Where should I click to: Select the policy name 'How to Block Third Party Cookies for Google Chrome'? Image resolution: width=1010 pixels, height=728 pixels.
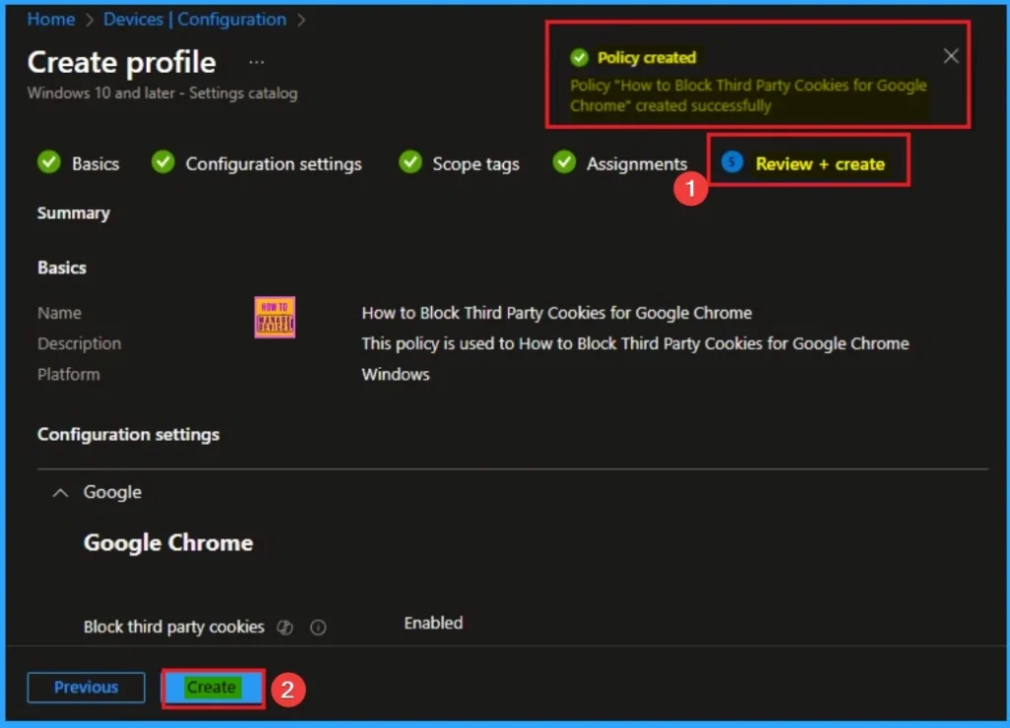point(556,313)
